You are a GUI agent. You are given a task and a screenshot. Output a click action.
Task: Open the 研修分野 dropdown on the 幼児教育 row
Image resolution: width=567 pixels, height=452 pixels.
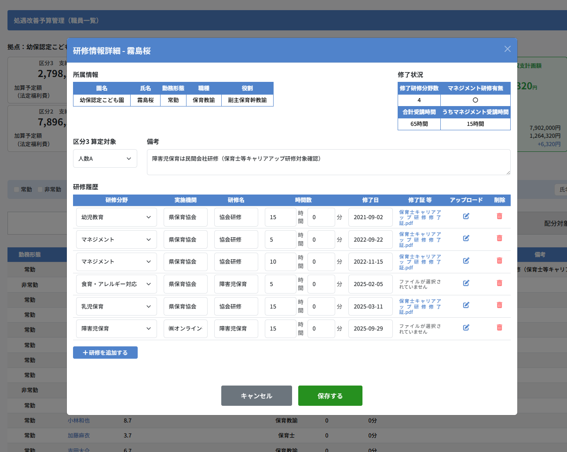116,217
